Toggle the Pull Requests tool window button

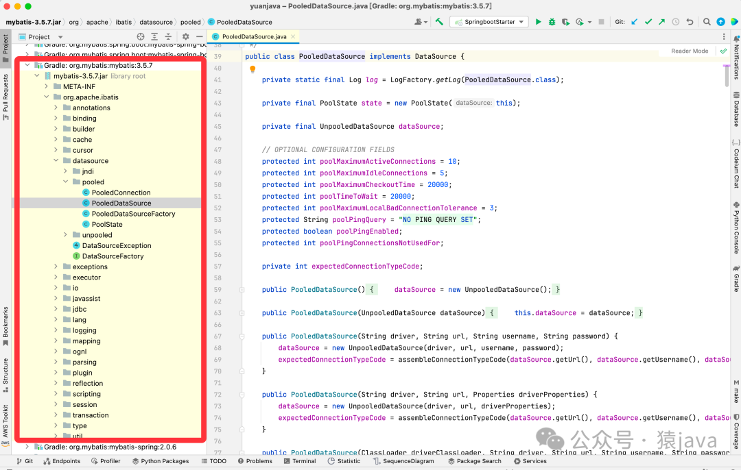(5, 97)
